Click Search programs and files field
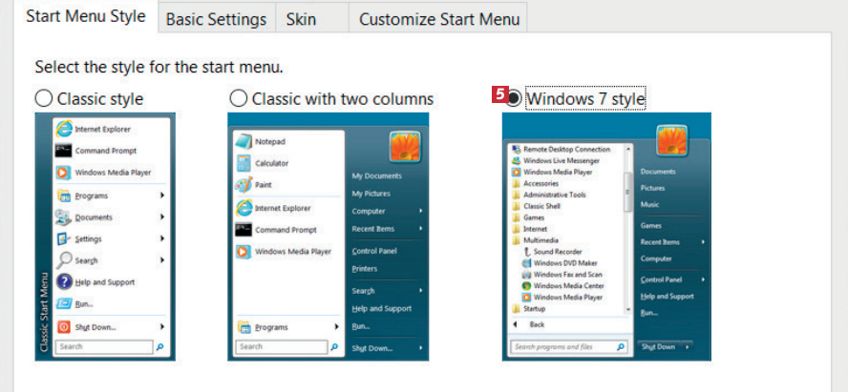Viewport: 848px width, 392px height. point(562,347)
